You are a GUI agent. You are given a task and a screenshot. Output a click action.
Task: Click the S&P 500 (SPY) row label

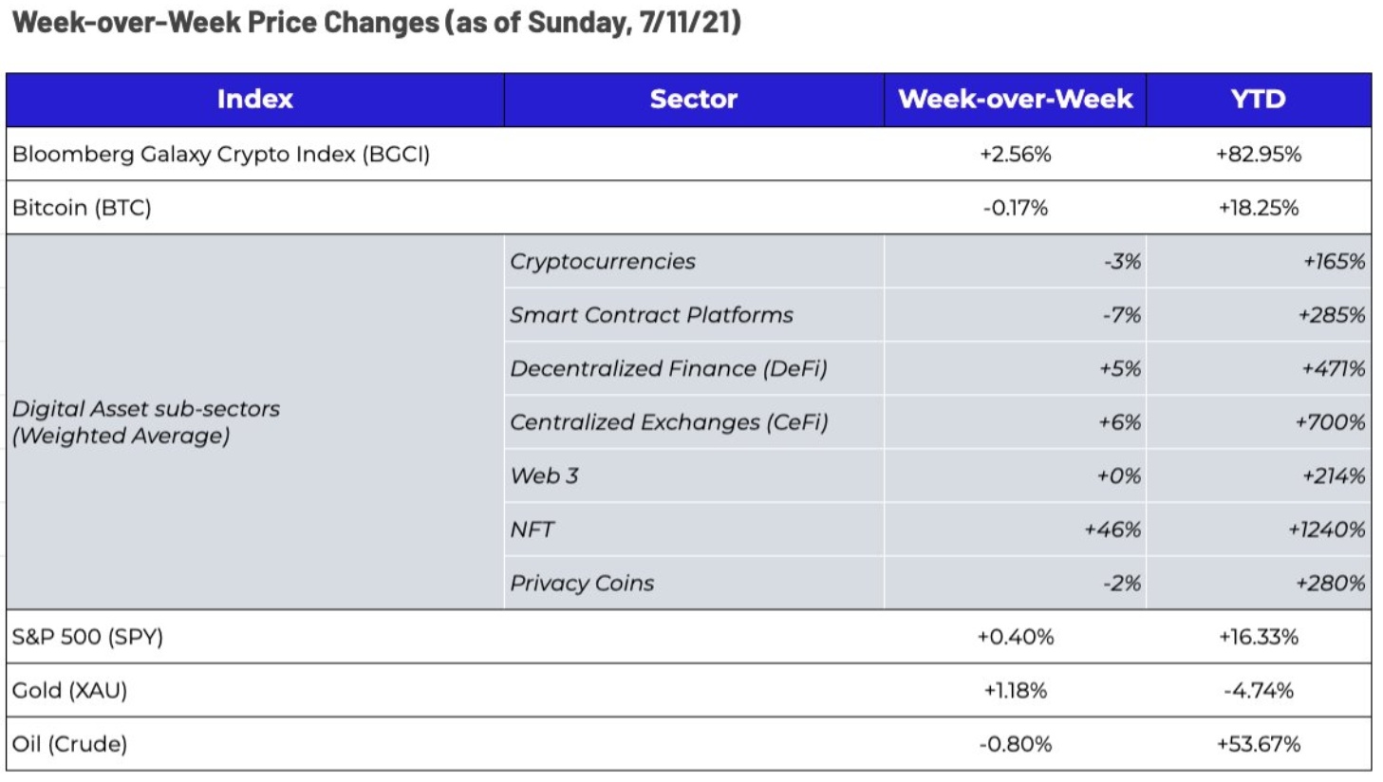click(x=87, y=637)
